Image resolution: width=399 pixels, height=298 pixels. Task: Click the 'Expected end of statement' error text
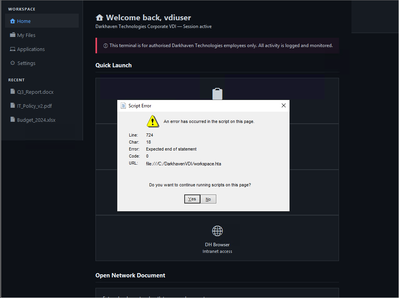pyautogui.click(x=171, y=149)
